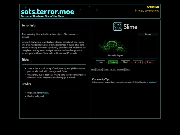Click the Media tag

tap(93, 69)
